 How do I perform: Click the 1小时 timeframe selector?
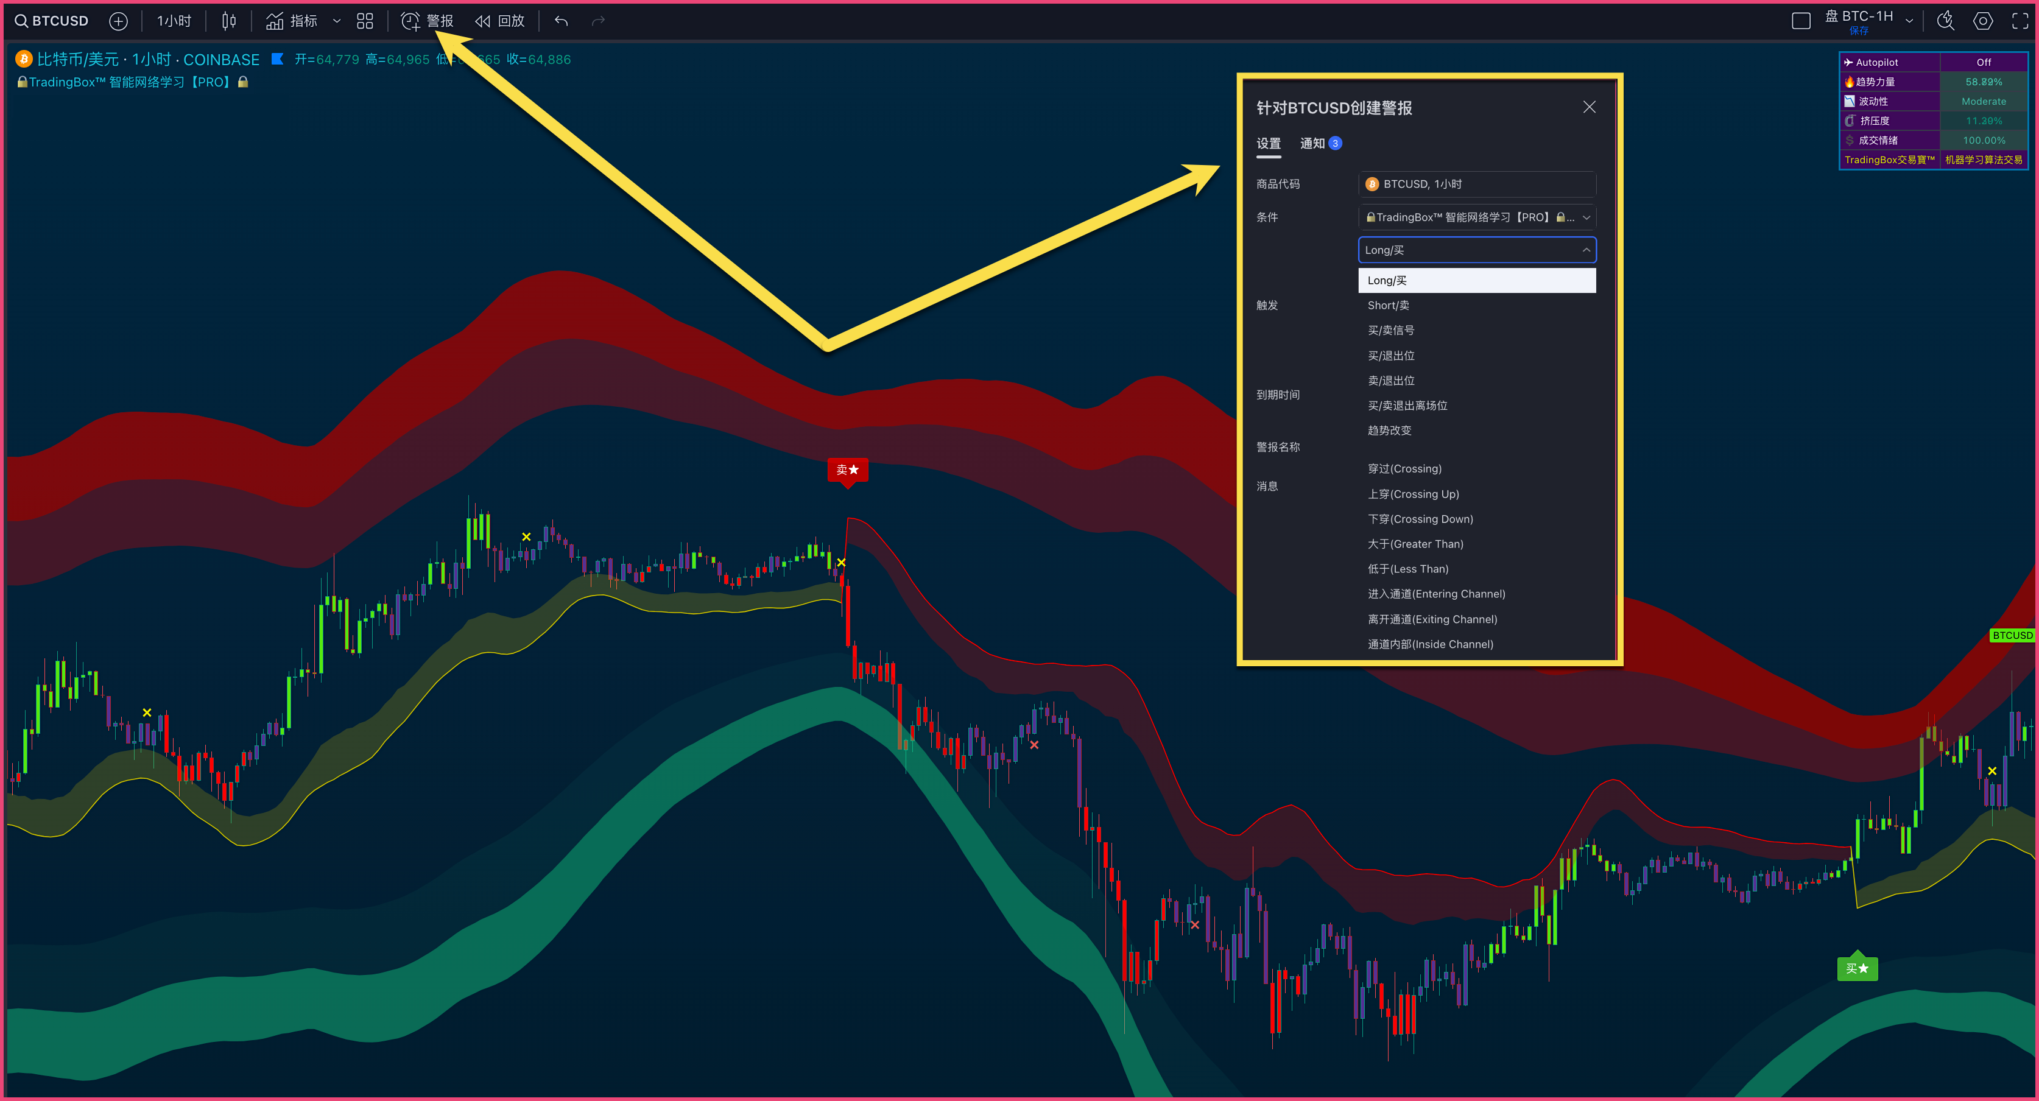tap(174, 21)
